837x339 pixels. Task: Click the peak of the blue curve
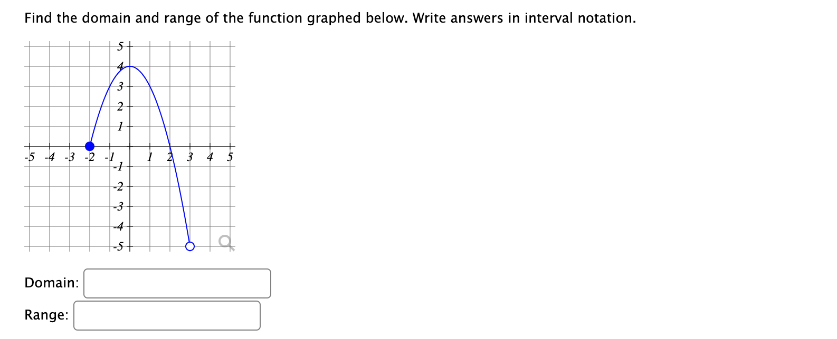[x=129, y=65]
